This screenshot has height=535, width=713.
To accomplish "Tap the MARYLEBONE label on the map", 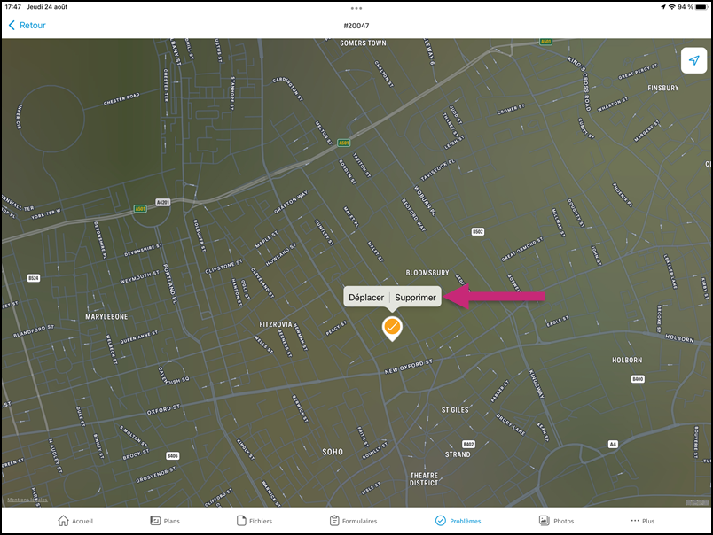I will tap(106, 316).
